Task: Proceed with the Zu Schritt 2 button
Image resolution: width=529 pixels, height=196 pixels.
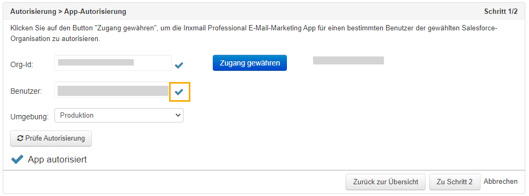Action: point(454,182)
